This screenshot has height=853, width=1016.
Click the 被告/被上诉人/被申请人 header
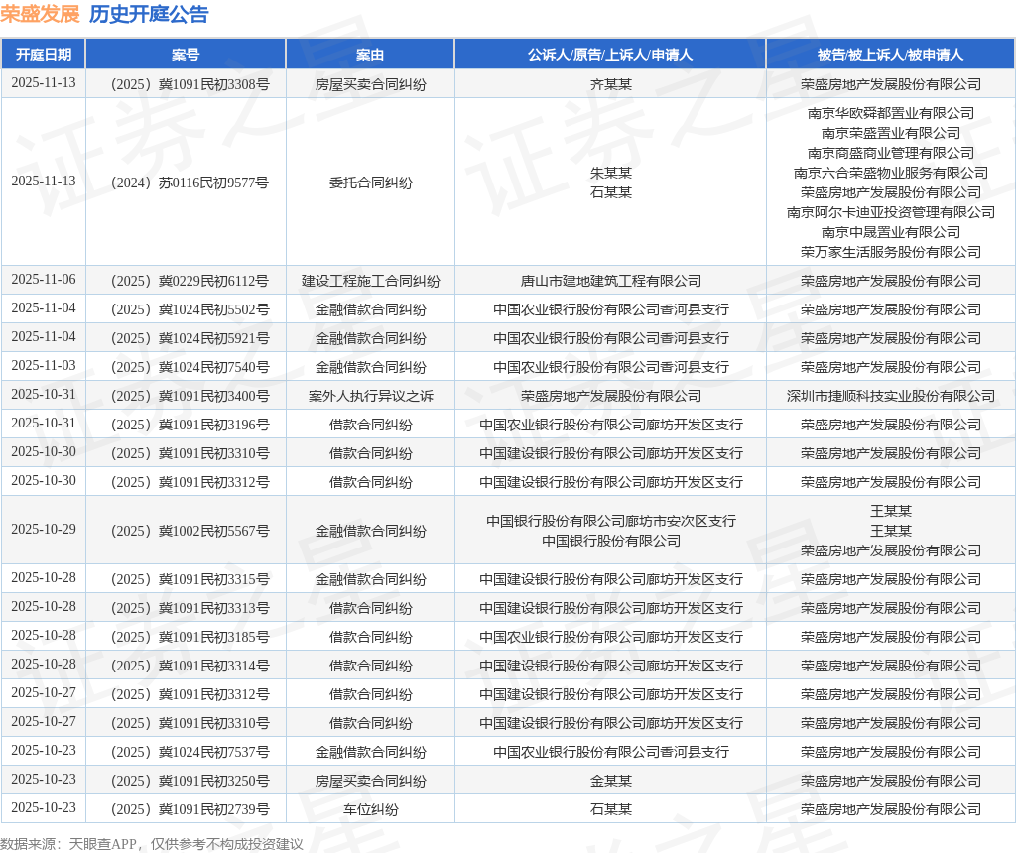[x=890, y=55]
